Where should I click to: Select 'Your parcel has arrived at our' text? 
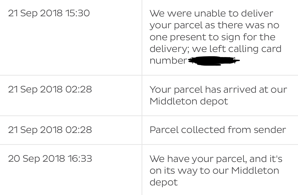point(218,90)
